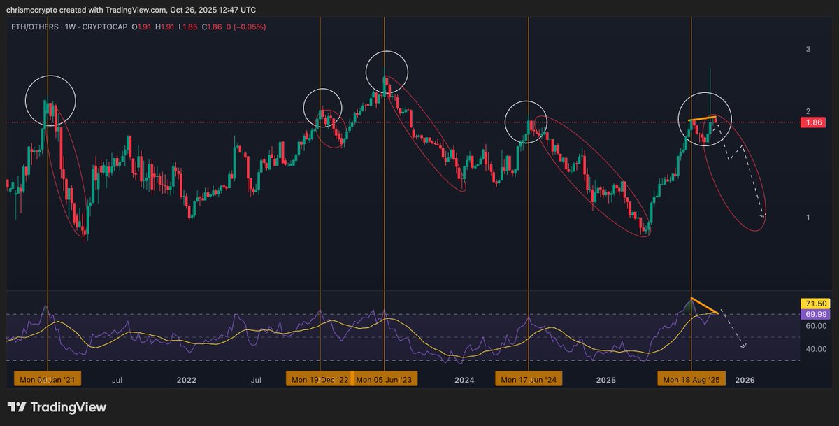The width and height of the screenshot is (839, 426).
Task: Click price axis level 2
Action: 808,111
